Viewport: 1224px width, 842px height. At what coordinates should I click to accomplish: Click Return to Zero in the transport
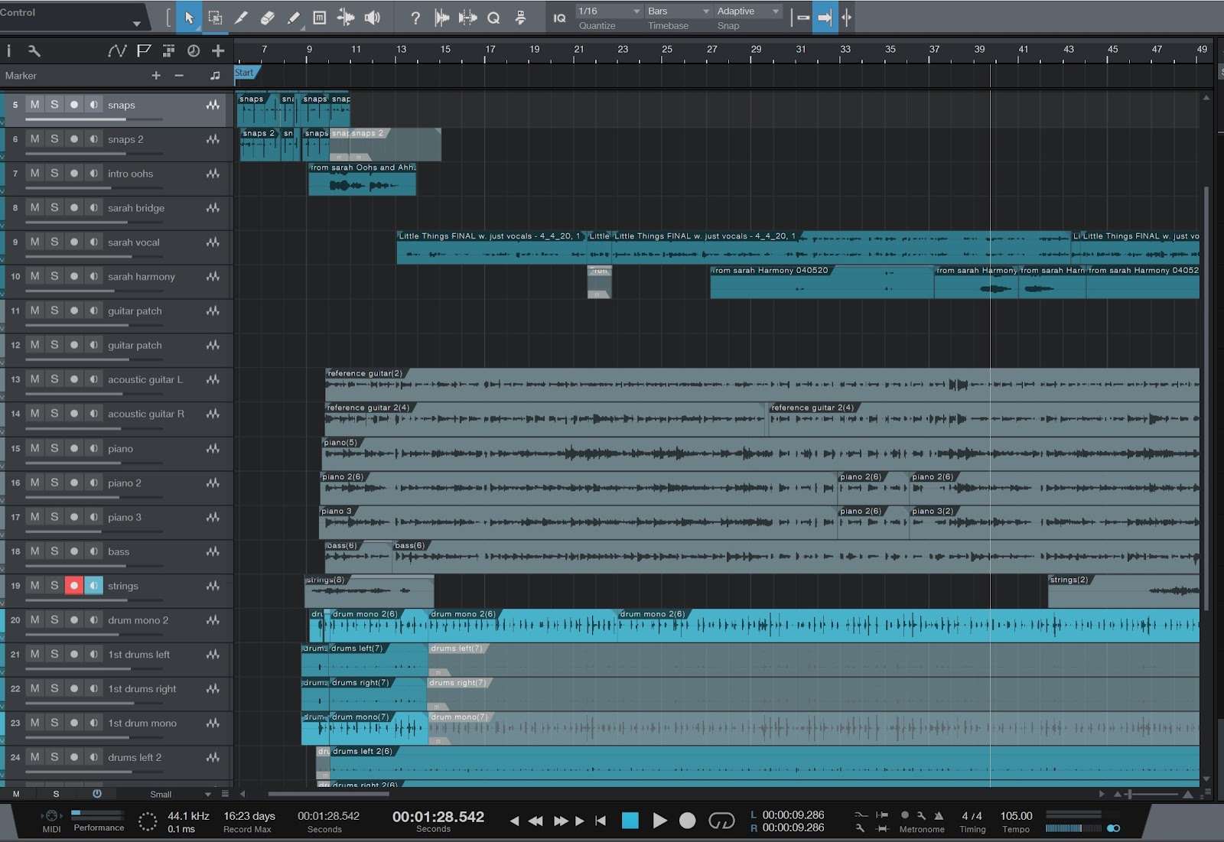point(601,821)
